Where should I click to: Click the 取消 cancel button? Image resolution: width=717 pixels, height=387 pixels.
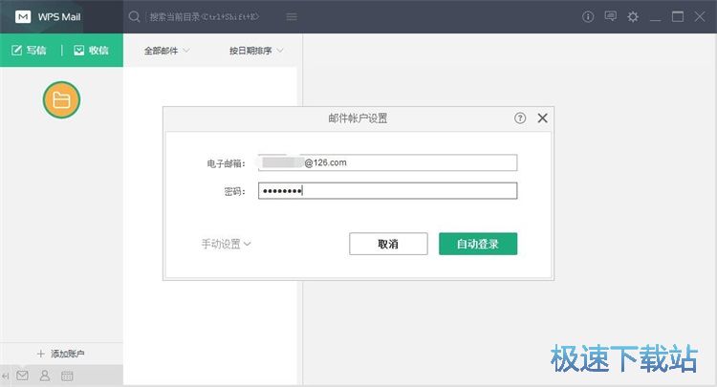click(x=388, y=244)
